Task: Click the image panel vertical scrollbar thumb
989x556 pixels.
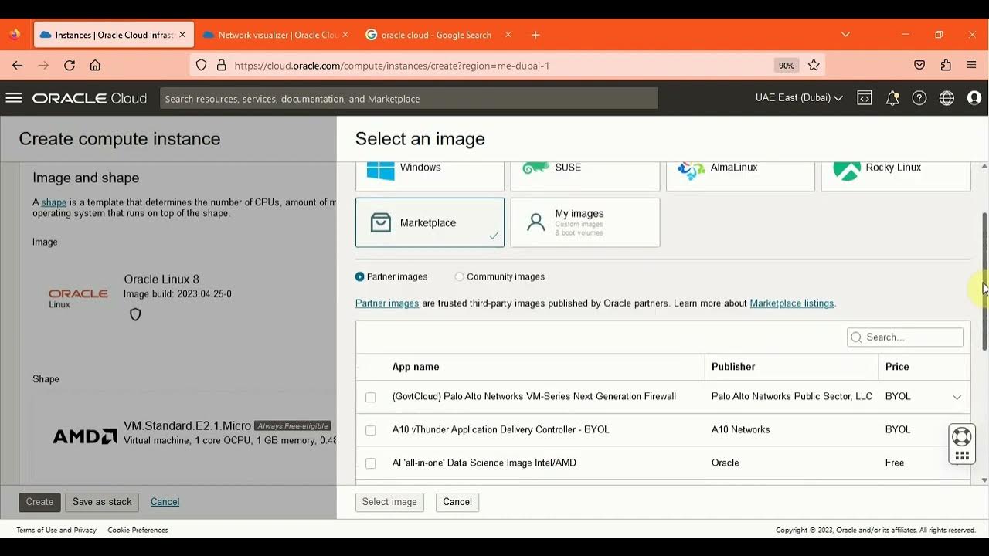Action: tap(984, 281)
